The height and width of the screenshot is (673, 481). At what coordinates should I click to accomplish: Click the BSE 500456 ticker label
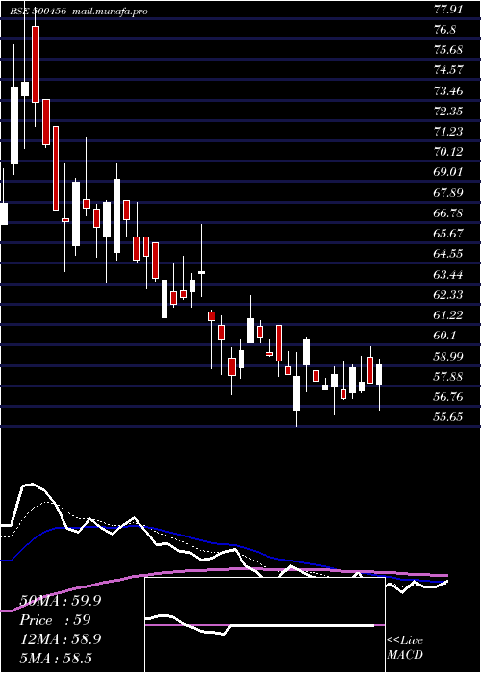pos(38,12)
